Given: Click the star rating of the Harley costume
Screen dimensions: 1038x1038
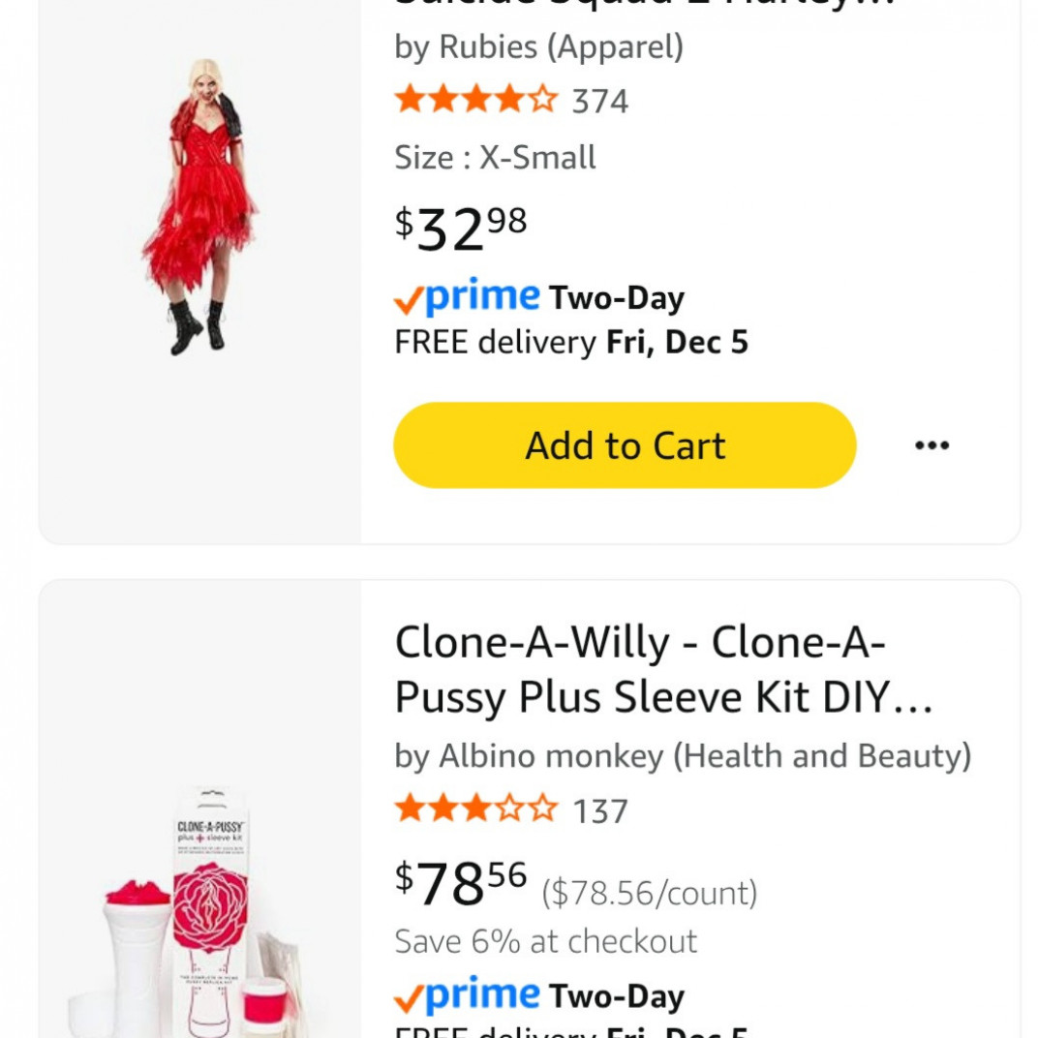Looking at the screenshot, I should tap(474, 100).
